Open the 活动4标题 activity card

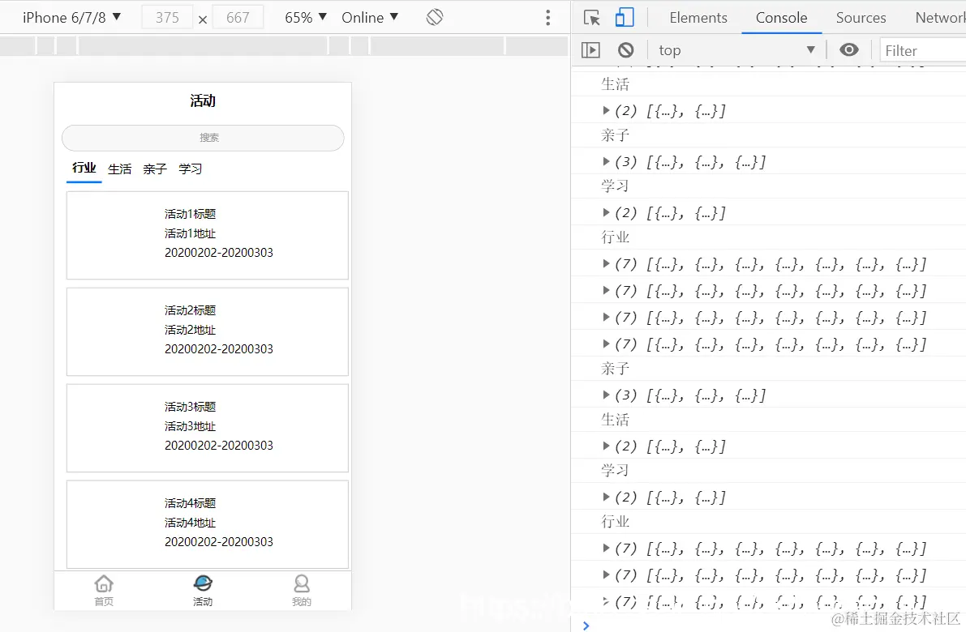point(208,524)
